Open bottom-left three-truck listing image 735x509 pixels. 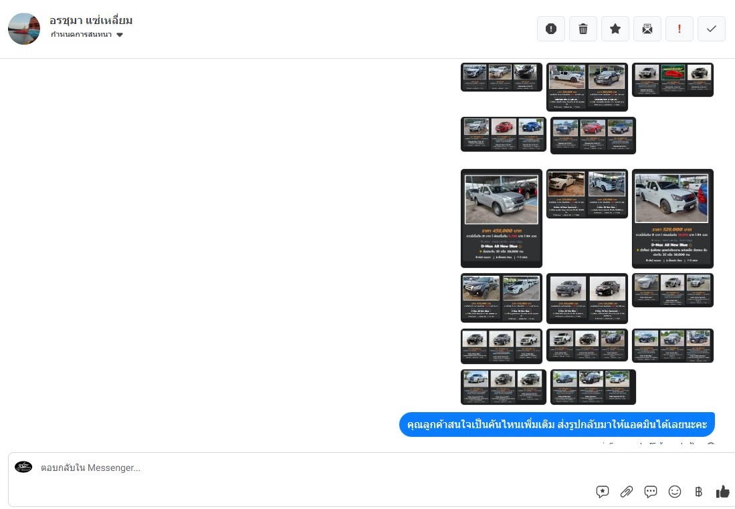(504, 387)
